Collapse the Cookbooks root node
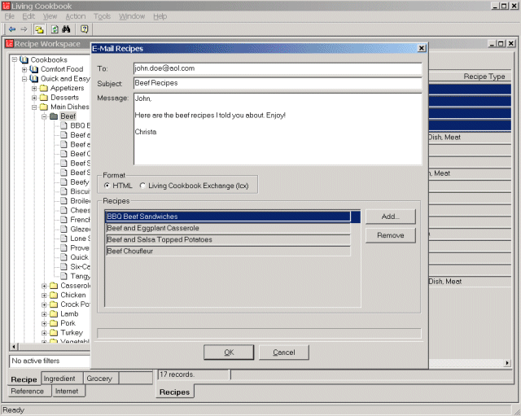 click(x=15, y=59)
